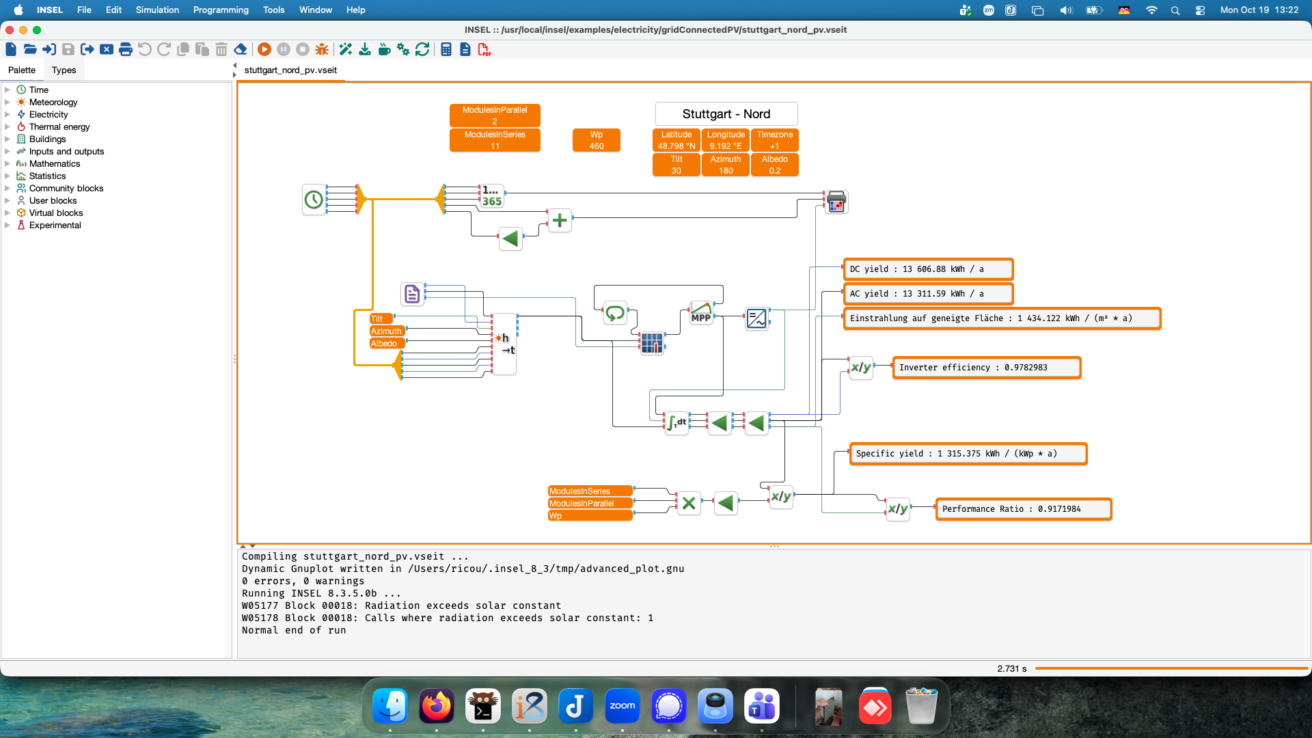Screen dimensions: 1312x738
Task: Open Firefox from the Dock
Action: click(x=437, y=706)
